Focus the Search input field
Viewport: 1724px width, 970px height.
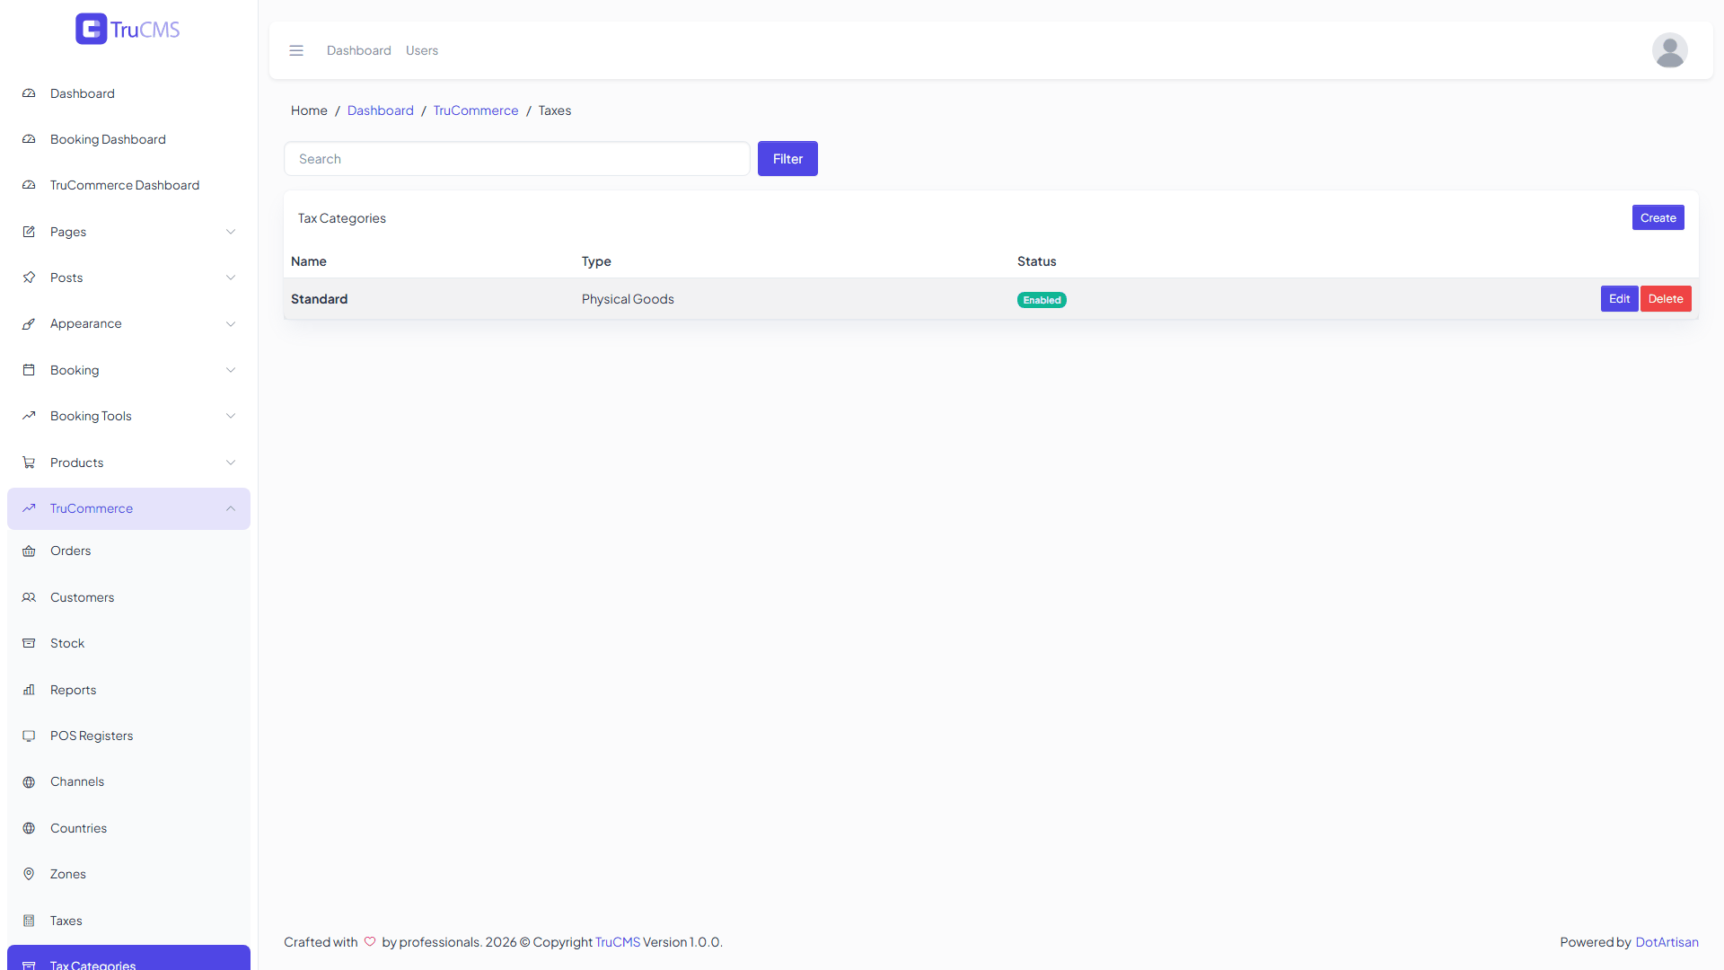coord(517,159)
